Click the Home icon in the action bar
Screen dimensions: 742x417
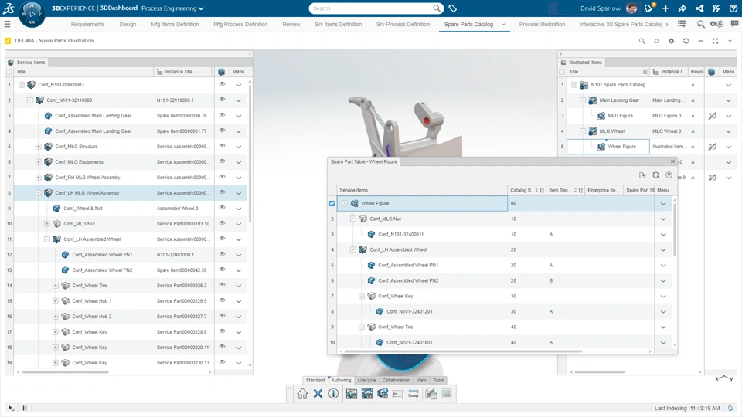tap(302, 393)
